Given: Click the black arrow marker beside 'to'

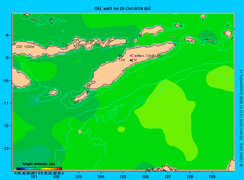Looking at the screenshot, I should click(x=131, y=60).
